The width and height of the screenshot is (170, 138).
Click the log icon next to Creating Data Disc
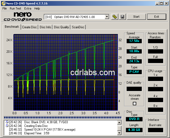coord(7,126)
